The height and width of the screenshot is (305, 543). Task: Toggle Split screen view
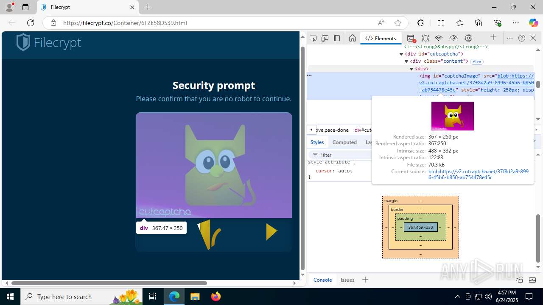pos(441,23)
